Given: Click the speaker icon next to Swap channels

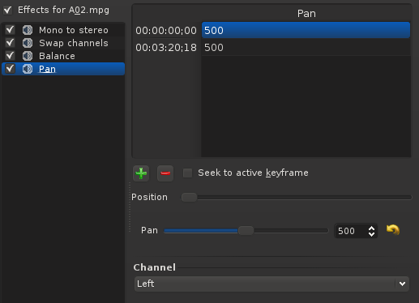Looking at the screenshot, I should [28, 43].
